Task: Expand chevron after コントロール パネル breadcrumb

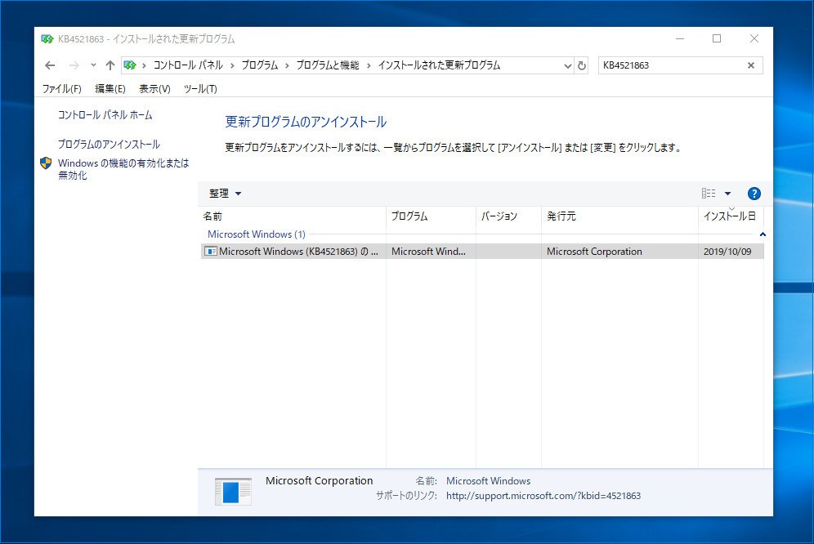Action: tap(232, 65)
